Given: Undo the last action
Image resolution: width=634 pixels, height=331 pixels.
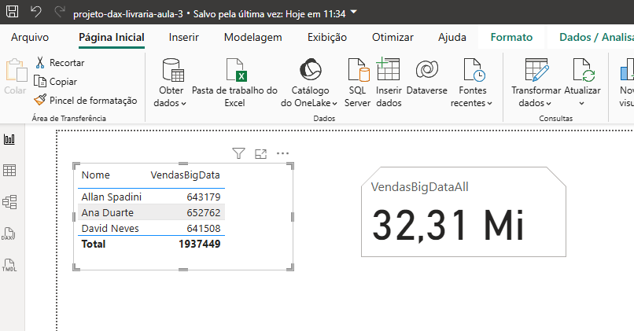Looking at the screenshot, I should point(36,12).
